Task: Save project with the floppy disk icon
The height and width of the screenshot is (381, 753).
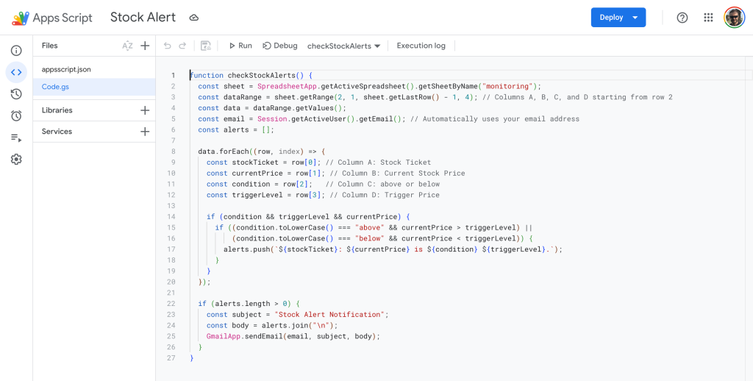Action: click(205, 46)
